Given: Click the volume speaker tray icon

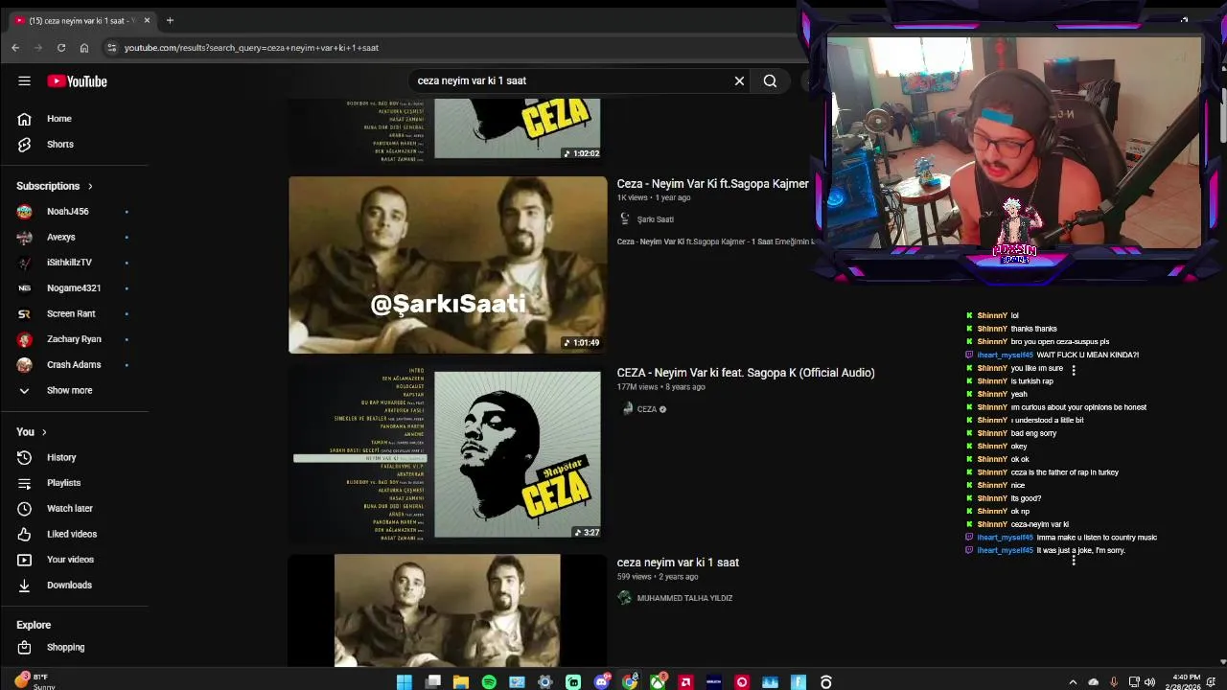Looking at the screenshot, I should (x=1149, y=682).
